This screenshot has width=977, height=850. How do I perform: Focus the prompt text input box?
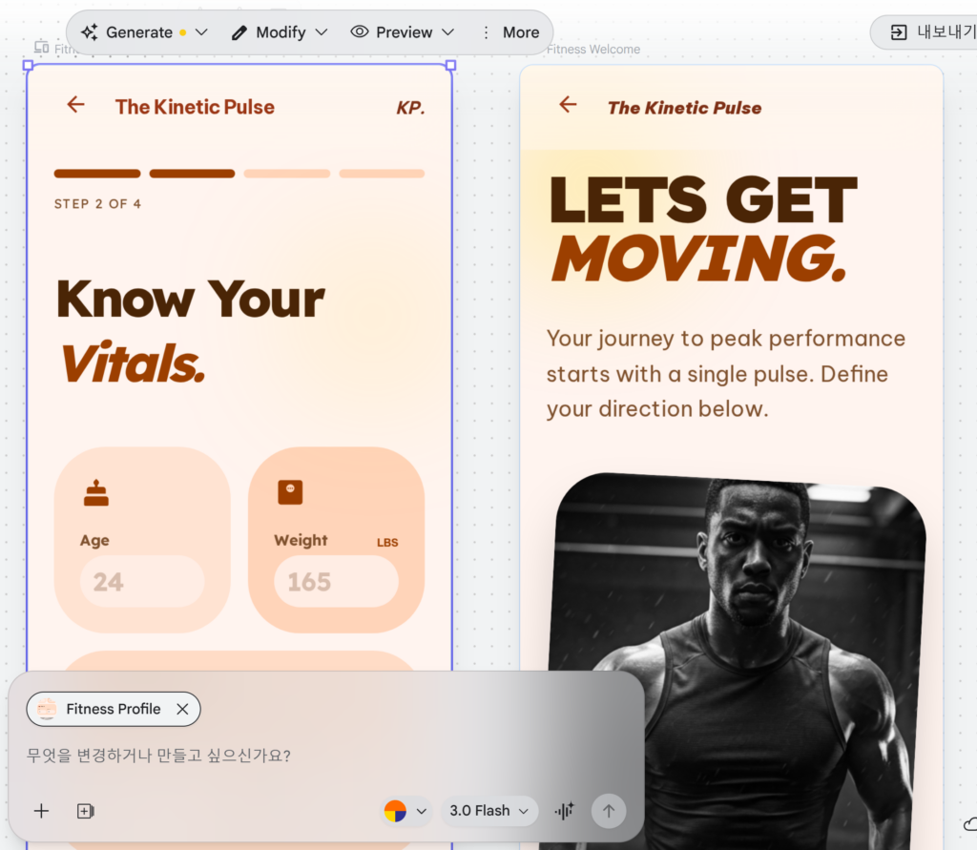click(326, 756)
